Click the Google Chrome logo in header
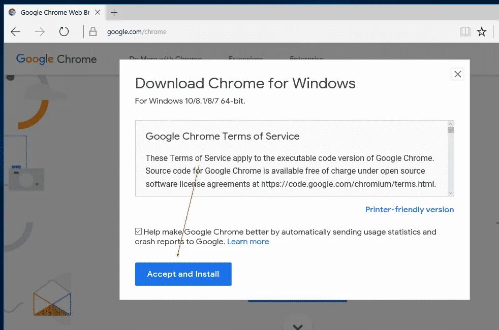This screenshot has height=330, width=499. [56, 59]
